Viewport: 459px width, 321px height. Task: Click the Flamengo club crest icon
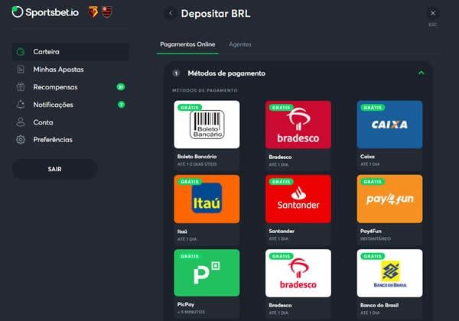pos(107,12)
